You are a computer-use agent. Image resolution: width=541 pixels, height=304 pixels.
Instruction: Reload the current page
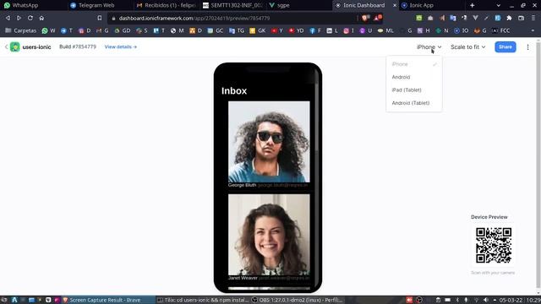(x=30, y=18)
